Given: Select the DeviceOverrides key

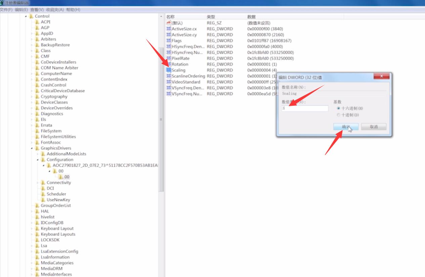Looking at the screenshot, I should pyautogui.click(x=57, y=108).
